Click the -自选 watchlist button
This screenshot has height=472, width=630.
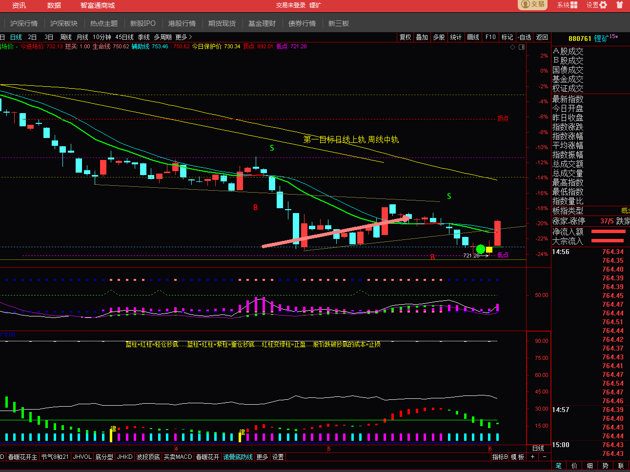tap(525, 37)
